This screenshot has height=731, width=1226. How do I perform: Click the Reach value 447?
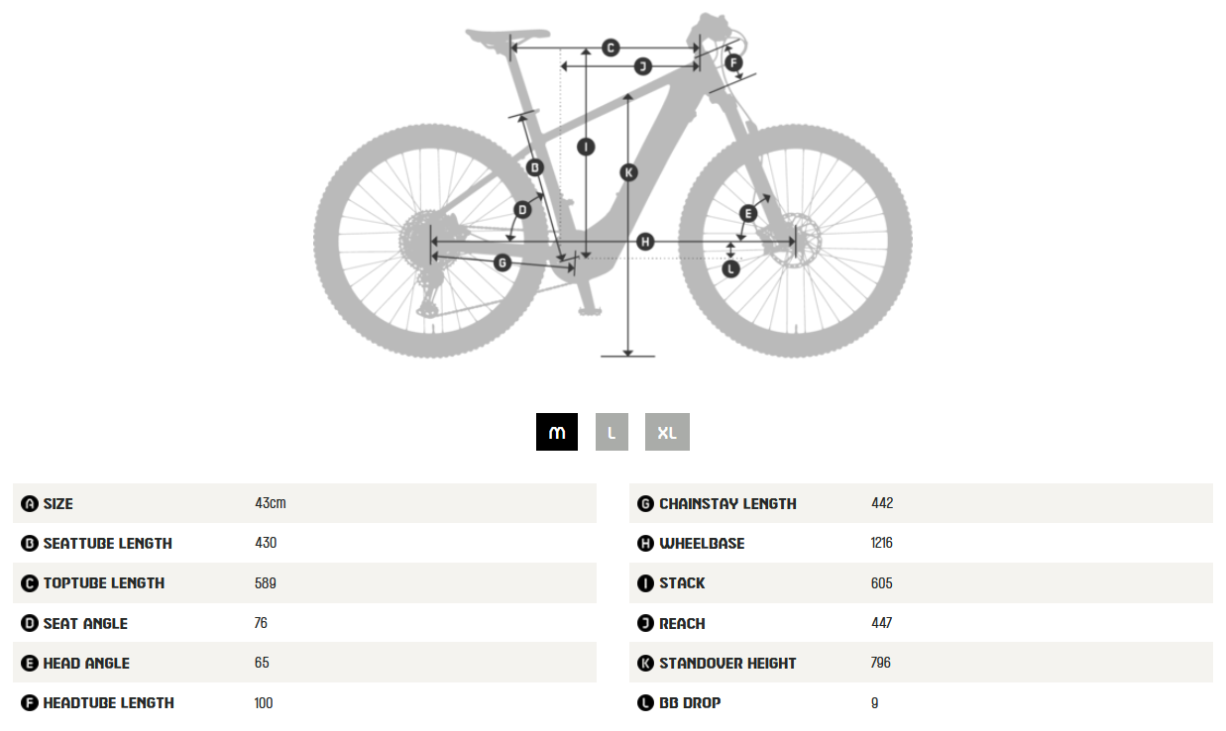[881, 623]
